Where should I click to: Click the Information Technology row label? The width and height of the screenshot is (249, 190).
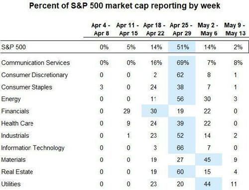(33, 148)
